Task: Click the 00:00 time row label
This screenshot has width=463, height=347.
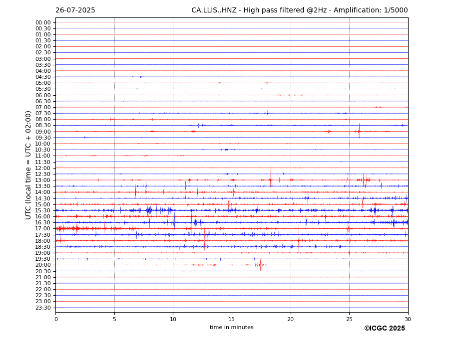Action: click(43, 23)
